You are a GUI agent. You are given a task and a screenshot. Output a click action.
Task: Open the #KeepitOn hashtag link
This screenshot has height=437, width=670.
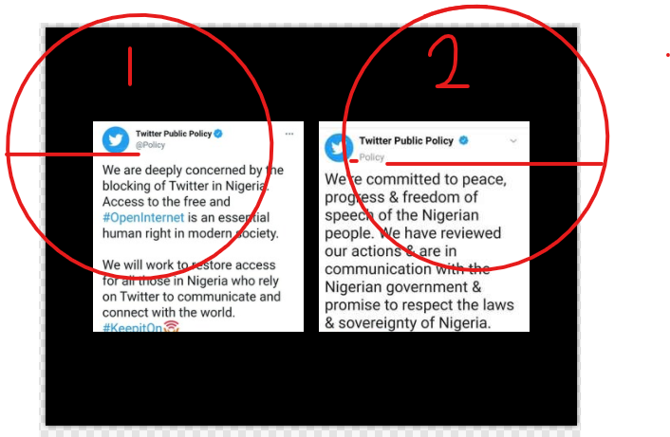coord(132,327)
